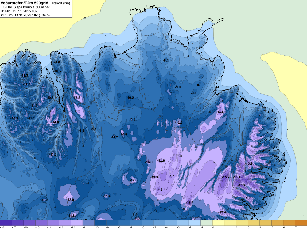Image resolution: width=307 pixels, height=229 pixels.
Task: Click the -9.1 temperature label
Action: [199, 85]
